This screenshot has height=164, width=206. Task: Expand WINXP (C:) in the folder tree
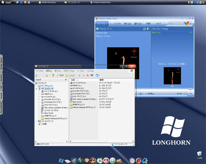coord(39,94)
